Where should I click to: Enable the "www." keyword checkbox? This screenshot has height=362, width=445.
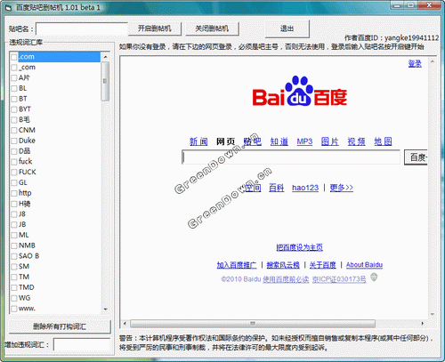coord(14,309)
